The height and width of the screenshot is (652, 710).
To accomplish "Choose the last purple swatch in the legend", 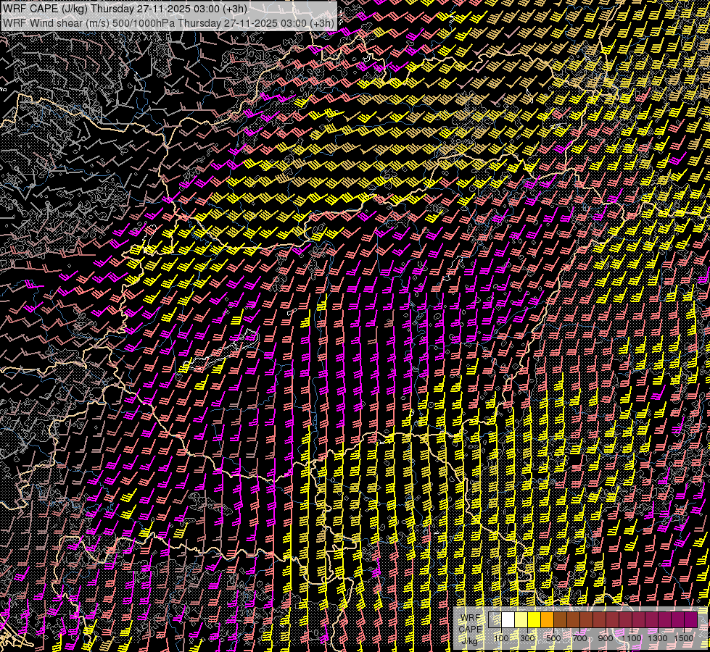I will click(690, 620).
